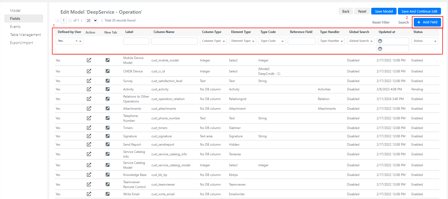
Task: Open edit action for Mobile Device Model row
Action: pyautogui.click(x=89, y=60)
